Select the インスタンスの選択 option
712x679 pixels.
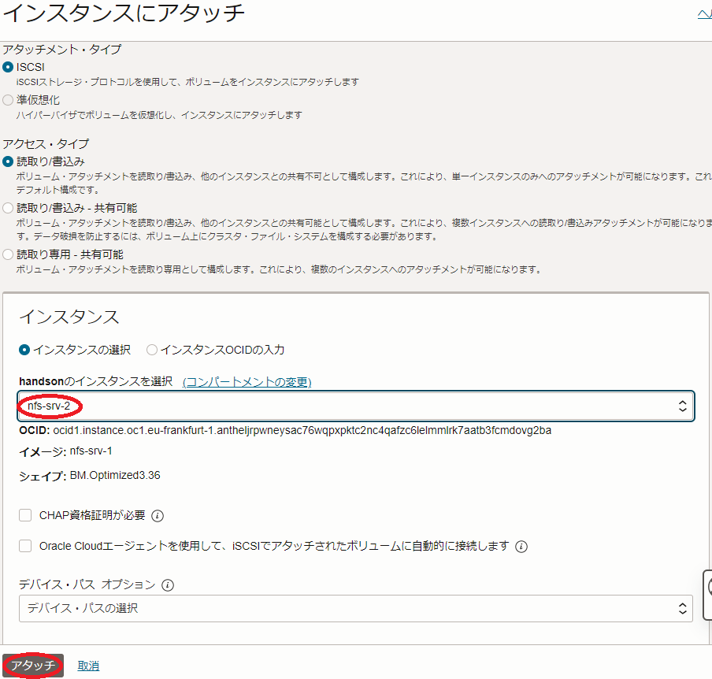point(24,350)
